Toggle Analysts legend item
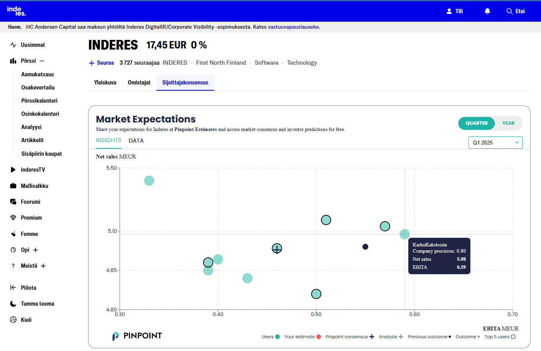Image resolution: width=541 pixels, height=351 pixels. (x=391, y=337)
